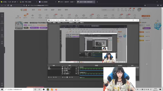Lock the window capture source
The height and width of the screenshot is (91, 163).
(x=78, y=70)
